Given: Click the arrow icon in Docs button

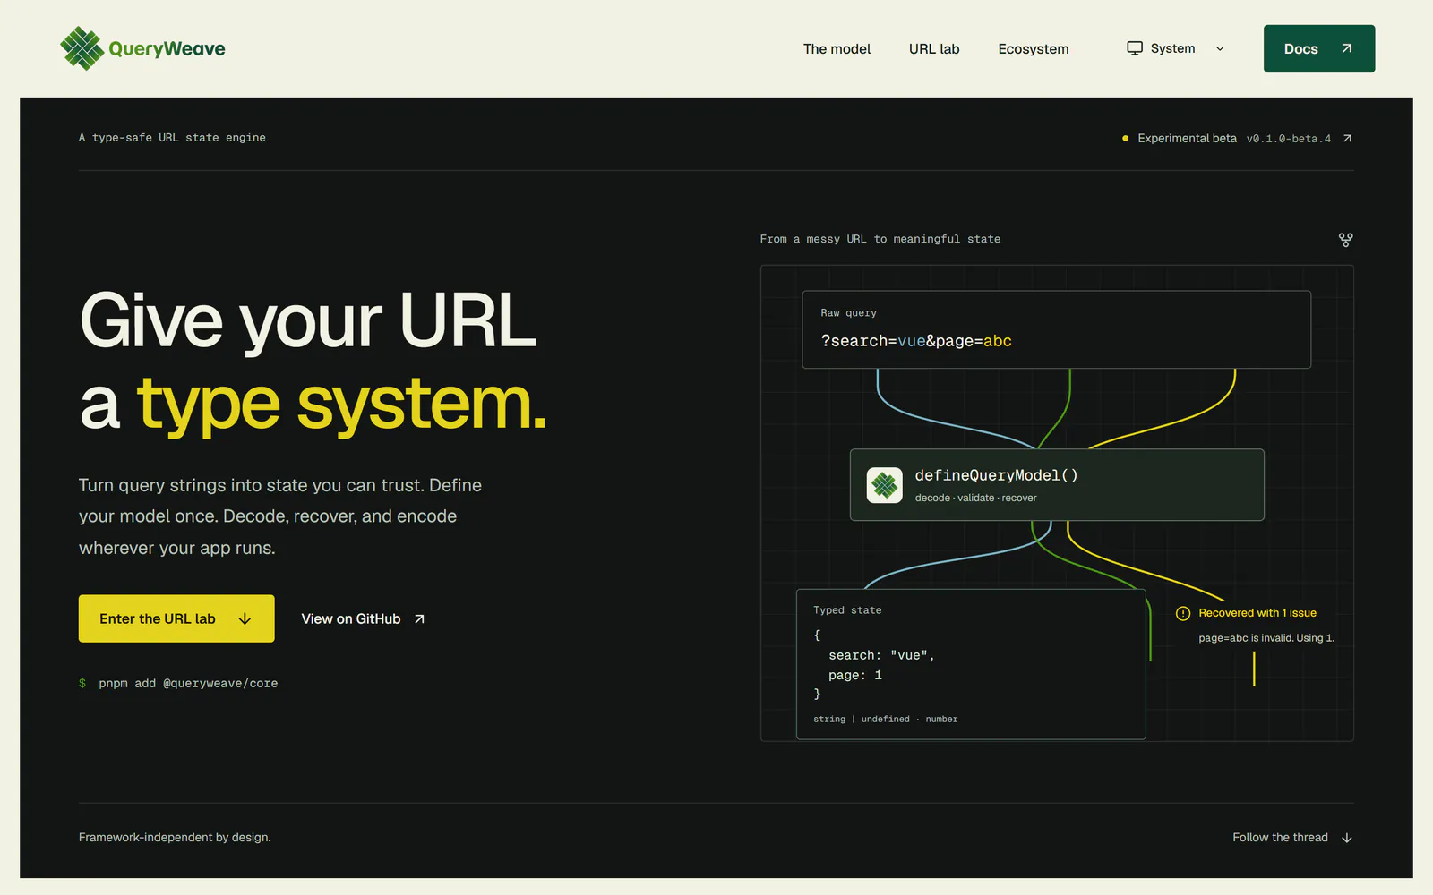Looking at the screenshot, I should tap(1346, 48).
